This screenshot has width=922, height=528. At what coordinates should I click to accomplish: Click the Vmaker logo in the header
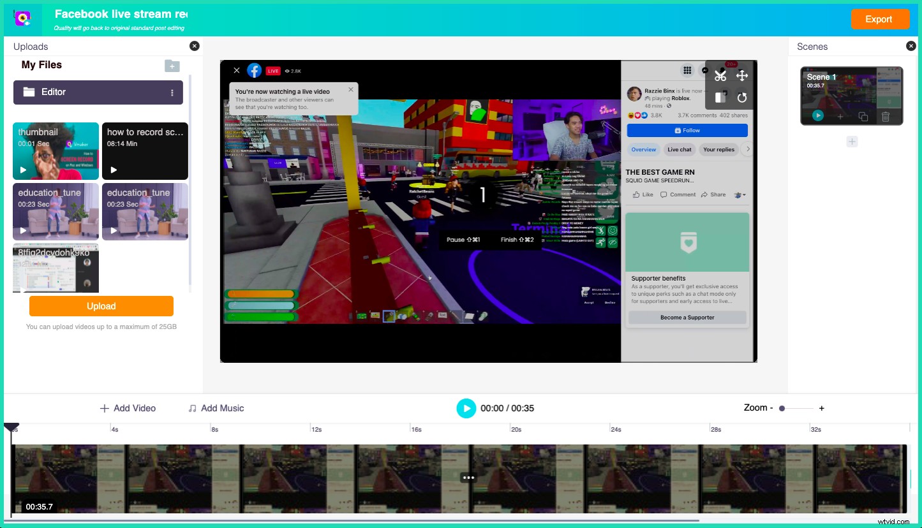[23, 19]
